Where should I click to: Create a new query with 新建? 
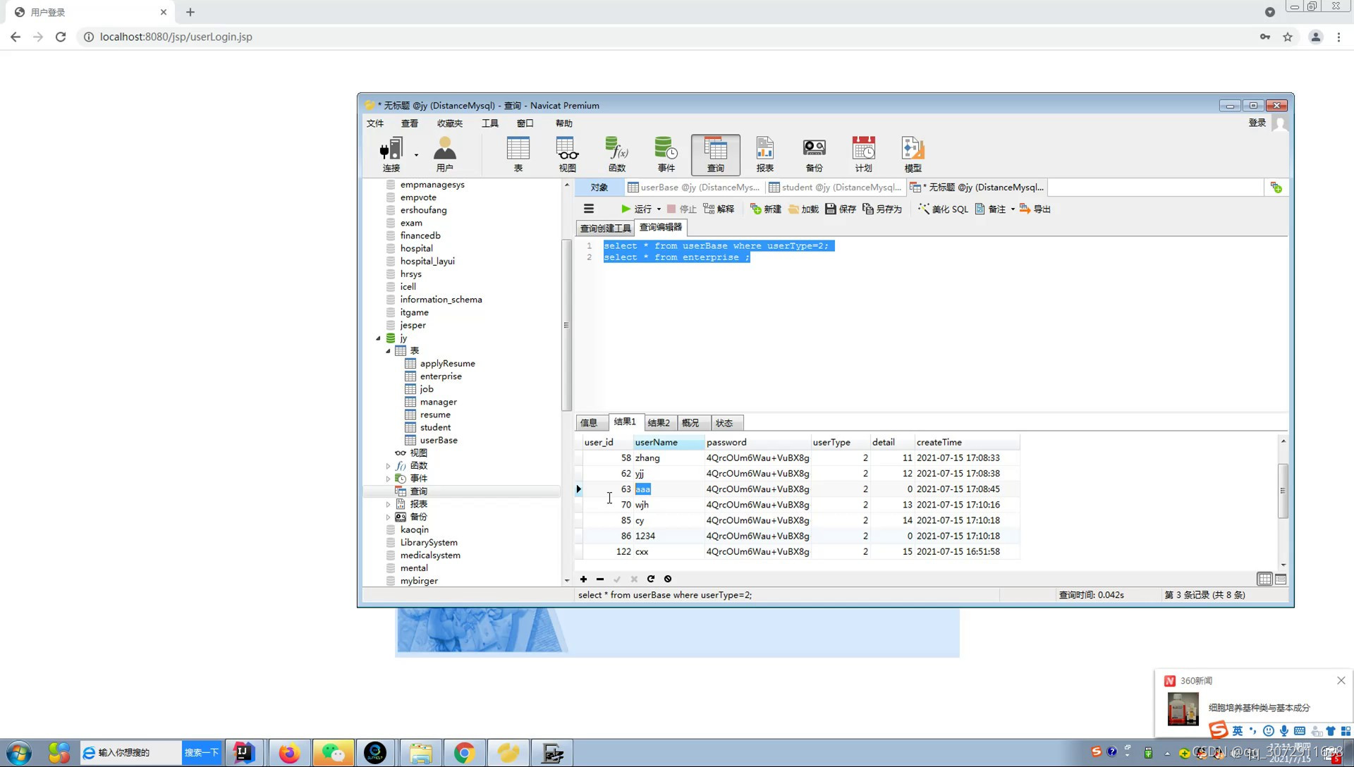pyautogui.click(x=765, y=209)
